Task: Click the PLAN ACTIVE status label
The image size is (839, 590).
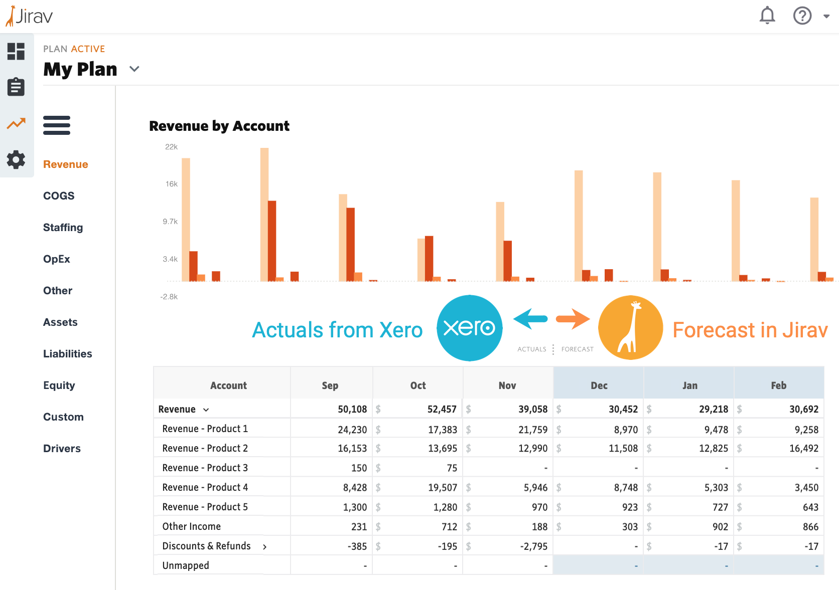Action: pos(74,49)
